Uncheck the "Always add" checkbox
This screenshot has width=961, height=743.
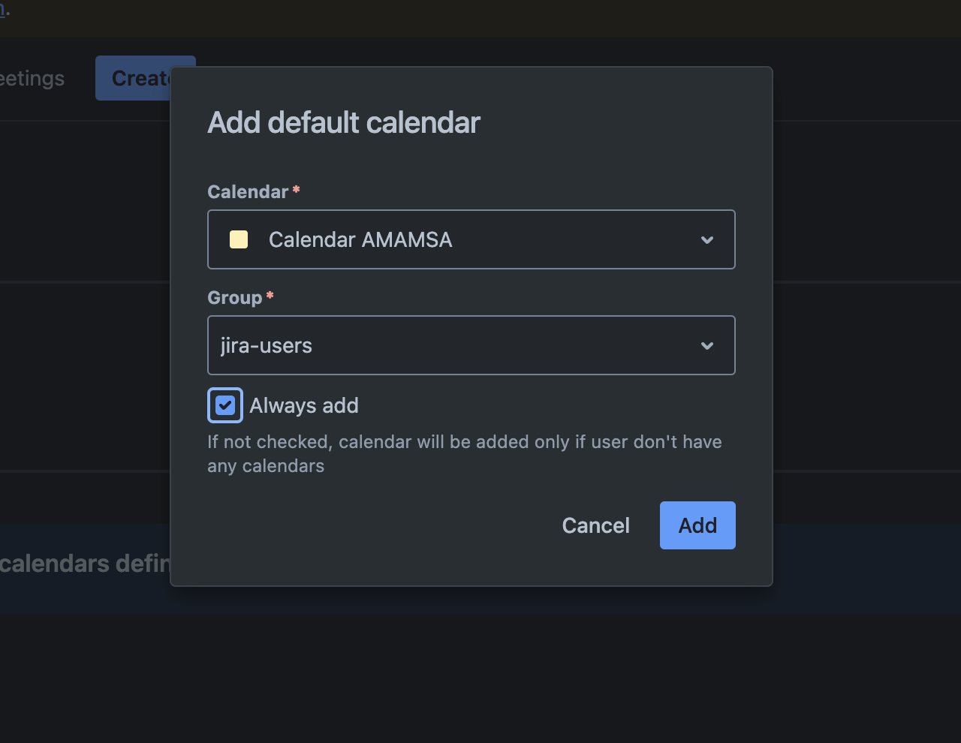click(225, 405)
